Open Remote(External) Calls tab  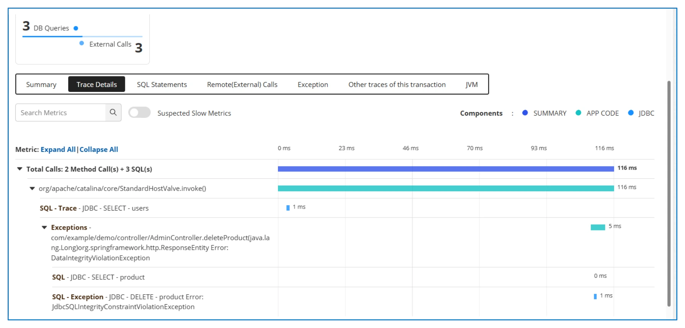tap(242, 85)
